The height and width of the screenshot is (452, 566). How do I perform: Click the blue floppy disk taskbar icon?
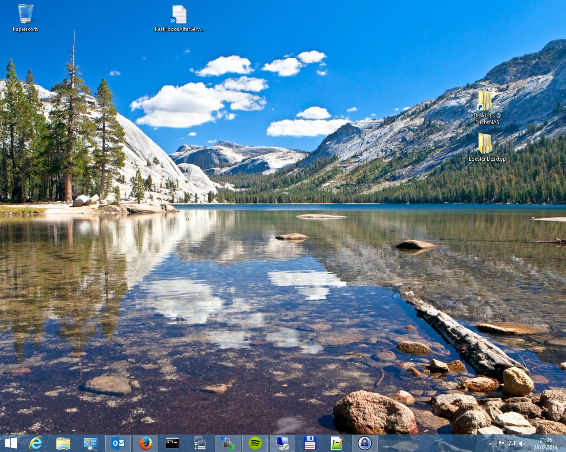tap(310, 443)
